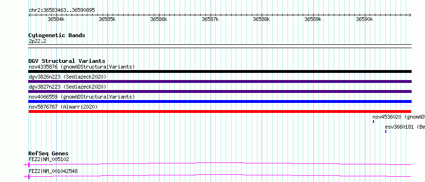Screen dimensions: 425x182
Task: Click the purple dgv3827n223 variant bar
Action: 220,91
